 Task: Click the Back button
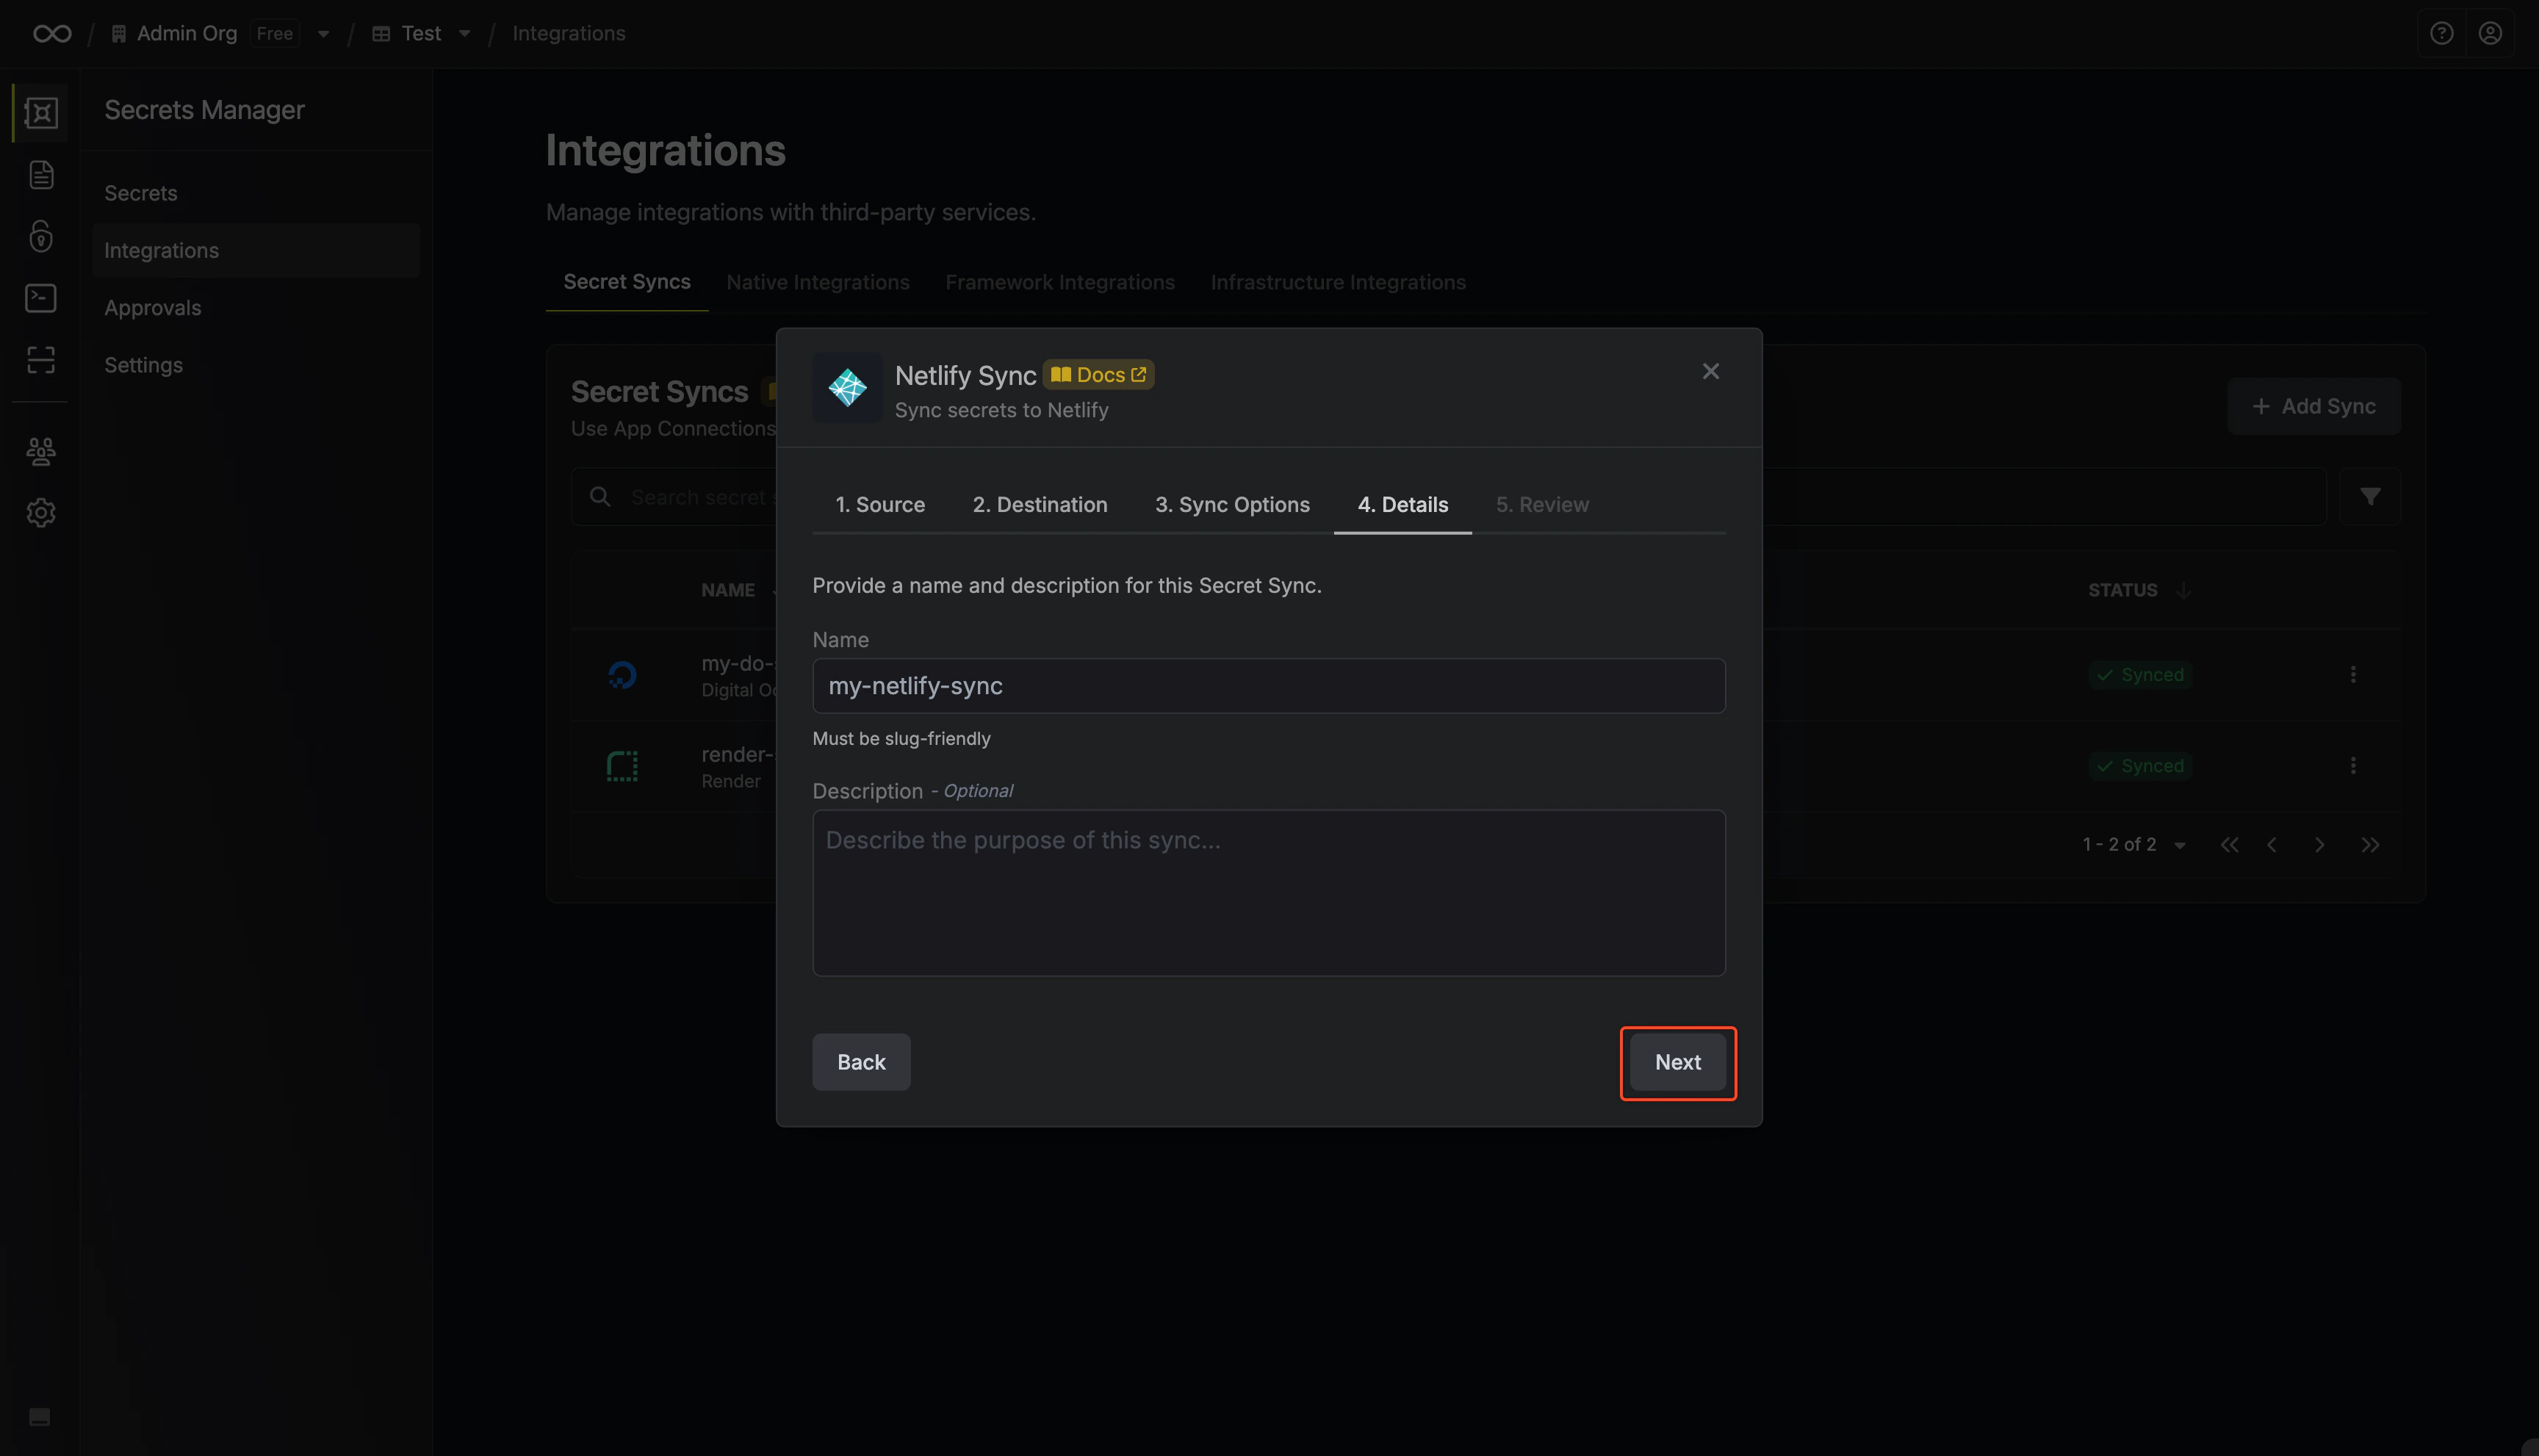861,1062
